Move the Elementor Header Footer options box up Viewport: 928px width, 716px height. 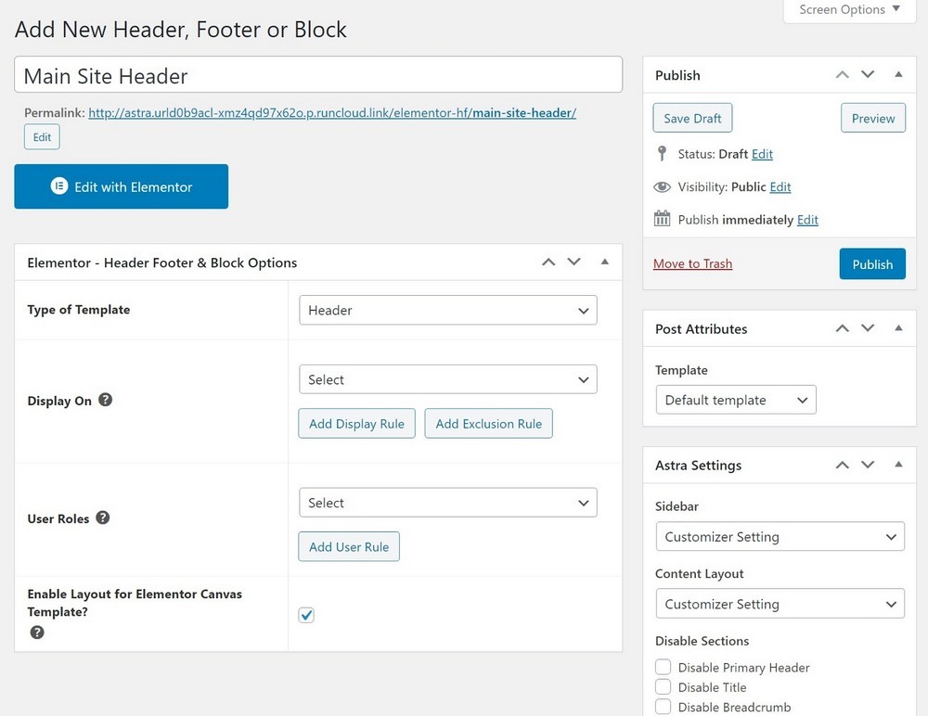click(548, 262)
